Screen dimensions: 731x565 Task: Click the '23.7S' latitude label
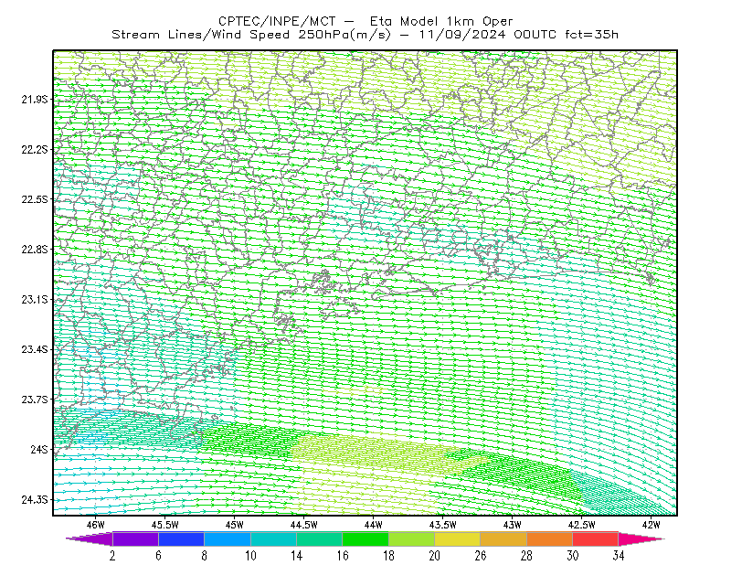pyautogui.click(x=35, y=400)
